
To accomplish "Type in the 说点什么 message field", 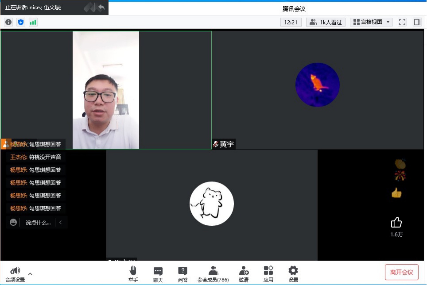I will coord(38,223).
